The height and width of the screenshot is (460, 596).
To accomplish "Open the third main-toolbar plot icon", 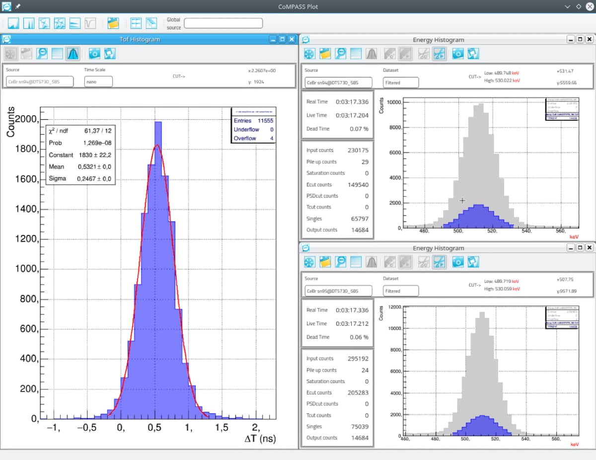I will click(x=44, y=23).
